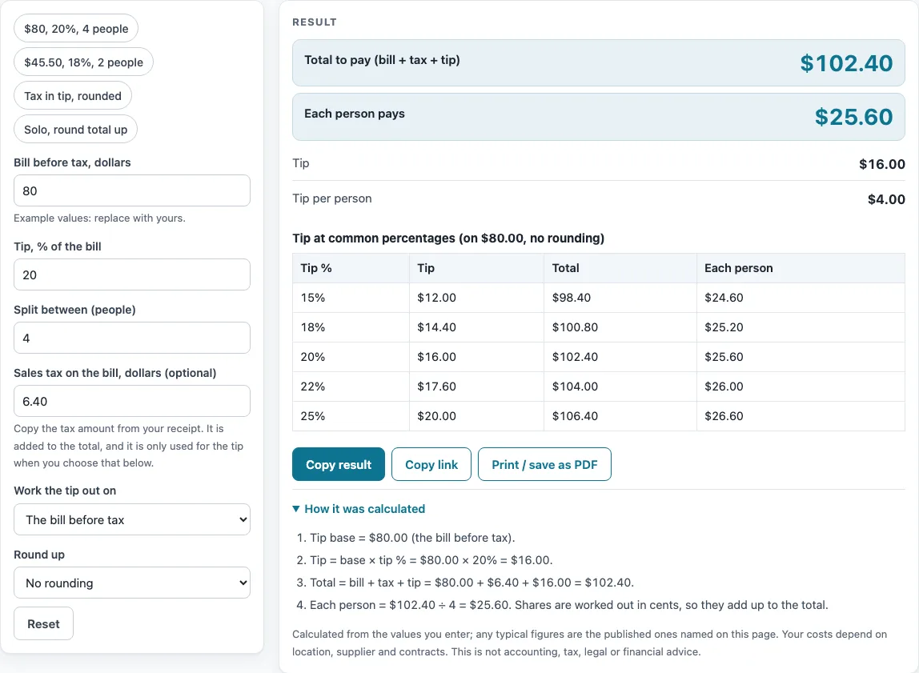Click the $26.60 each person cell

[x=801, y=416]
